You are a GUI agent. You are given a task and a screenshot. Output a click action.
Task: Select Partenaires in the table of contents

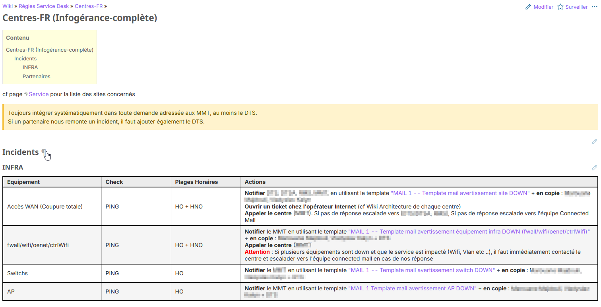[36, 76]
